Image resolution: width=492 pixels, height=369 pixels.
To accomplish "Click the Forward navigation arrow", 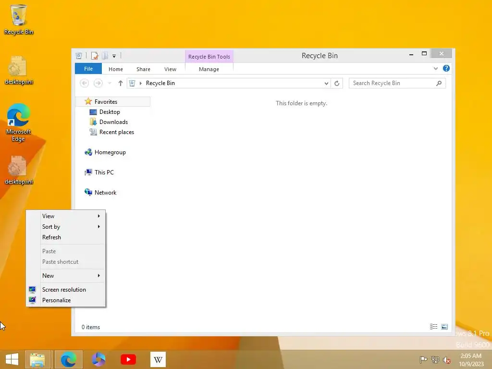I will pos(98,83).
